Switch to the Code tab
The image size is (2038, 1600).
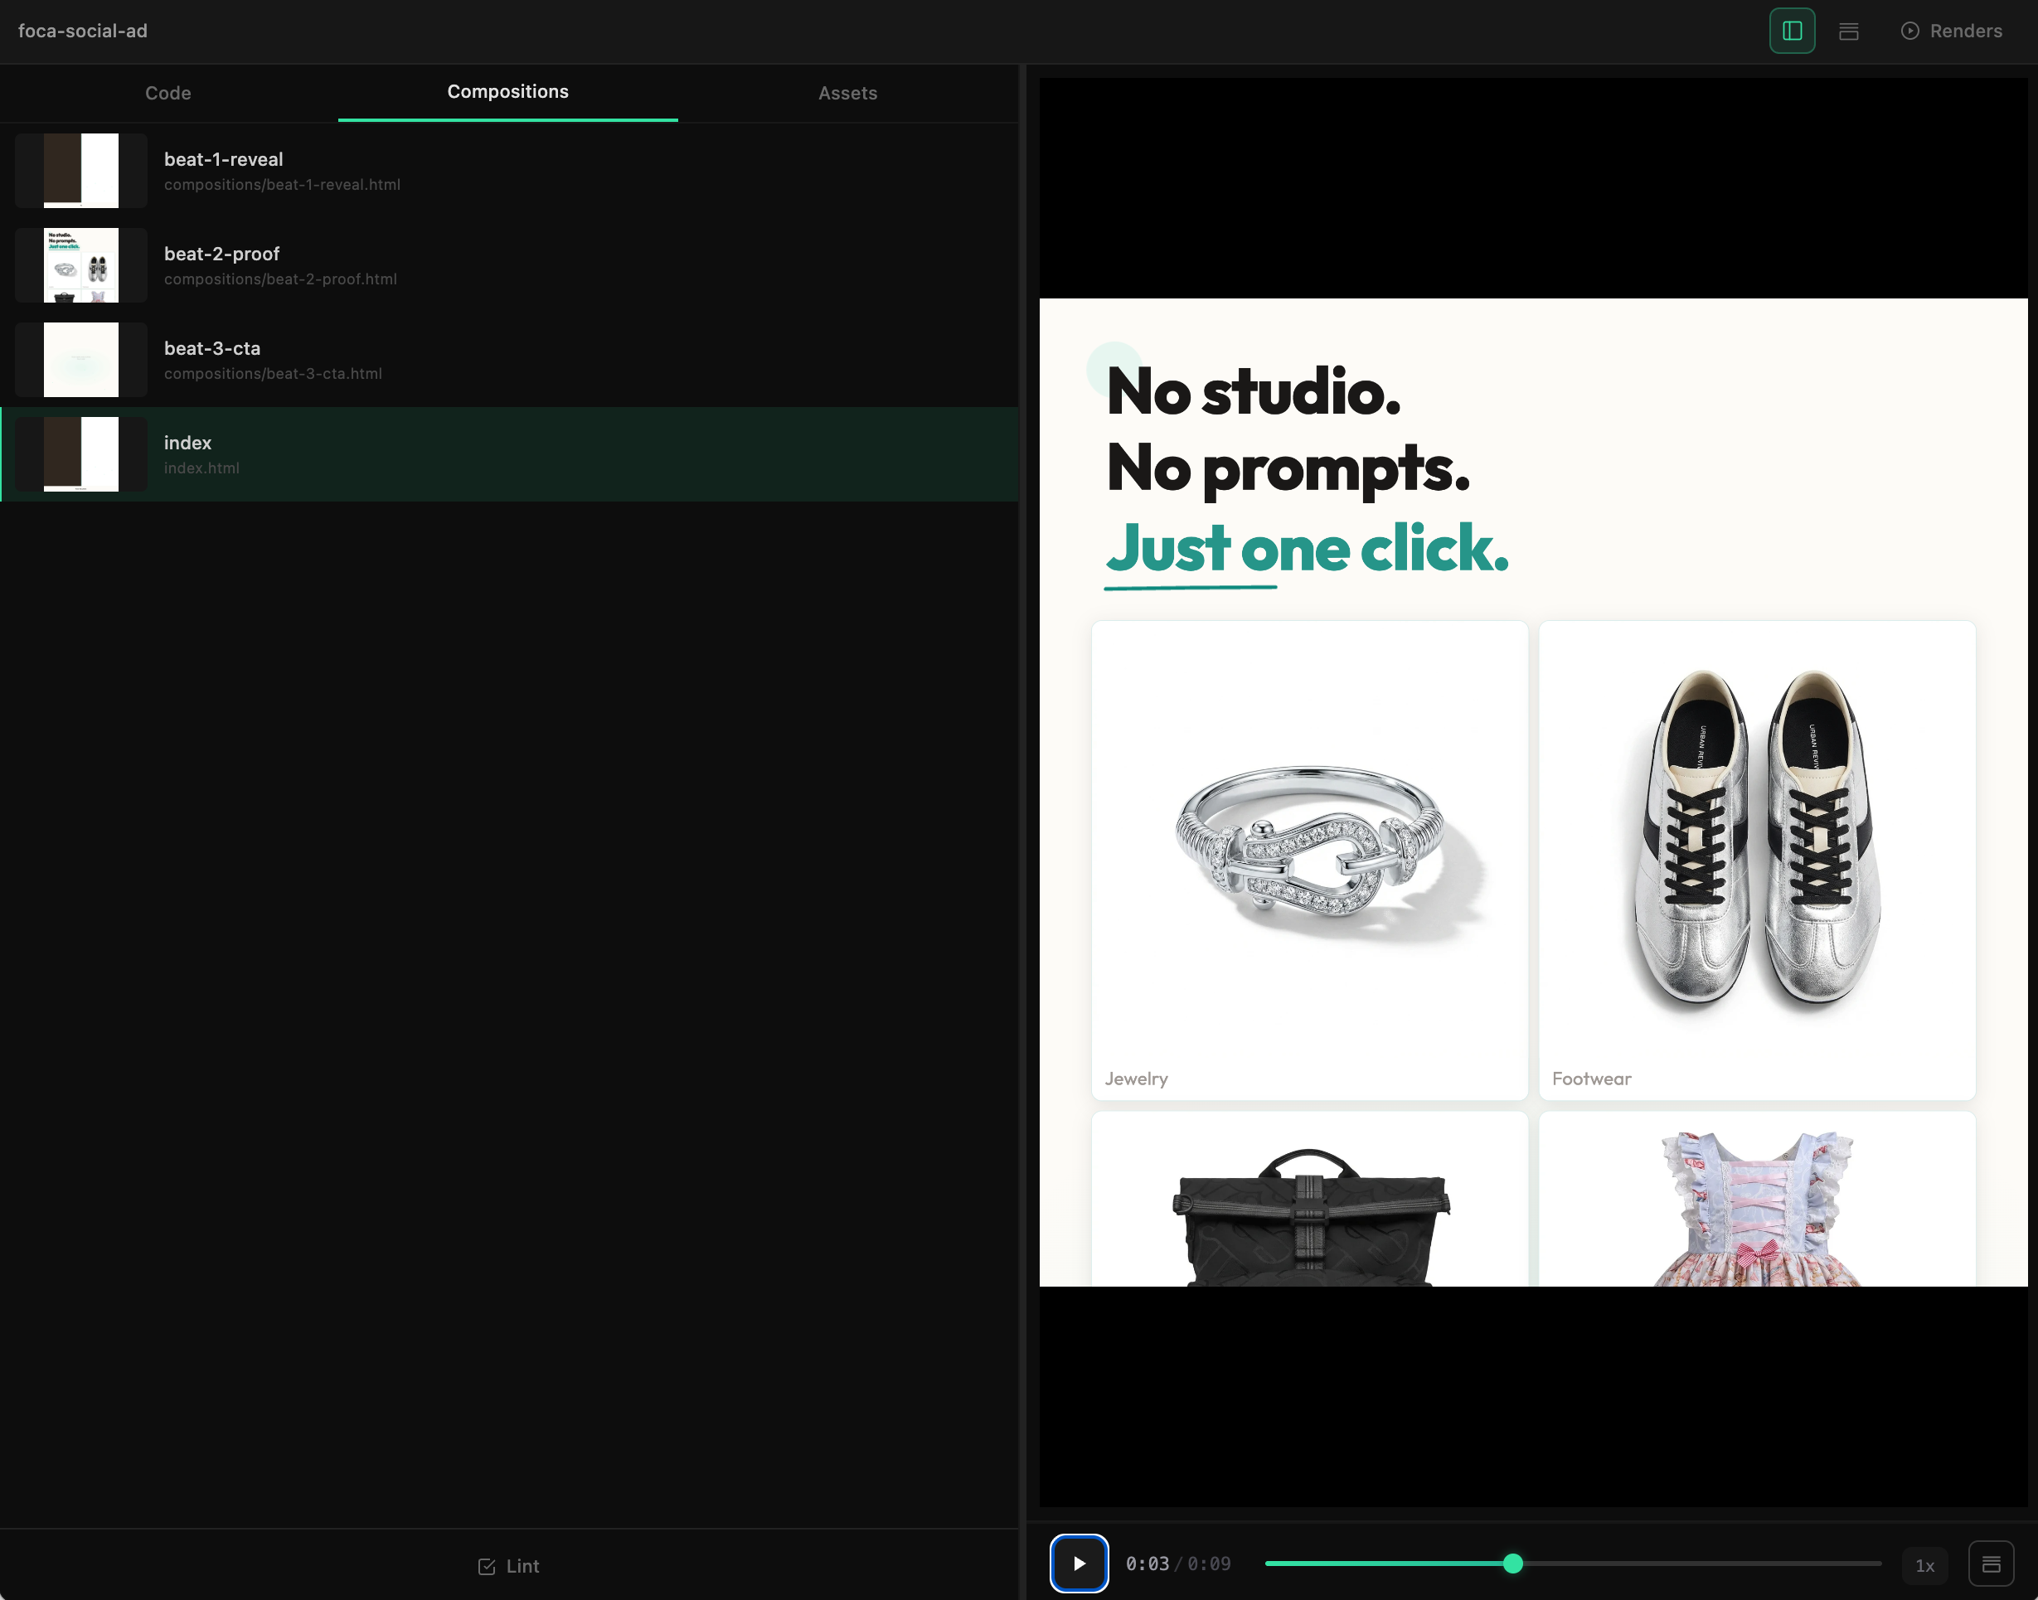click(167, 93)
